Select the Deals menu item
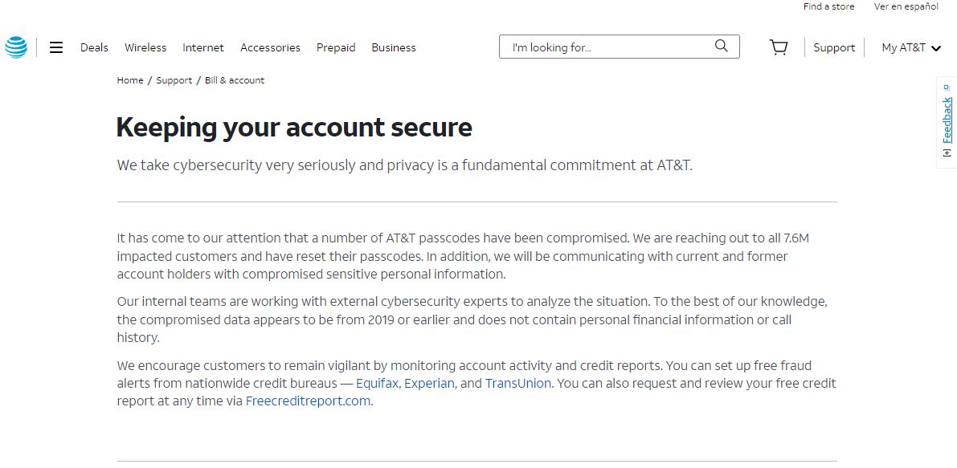This screenshot has width=957, height=468. (x=94, y=47)
